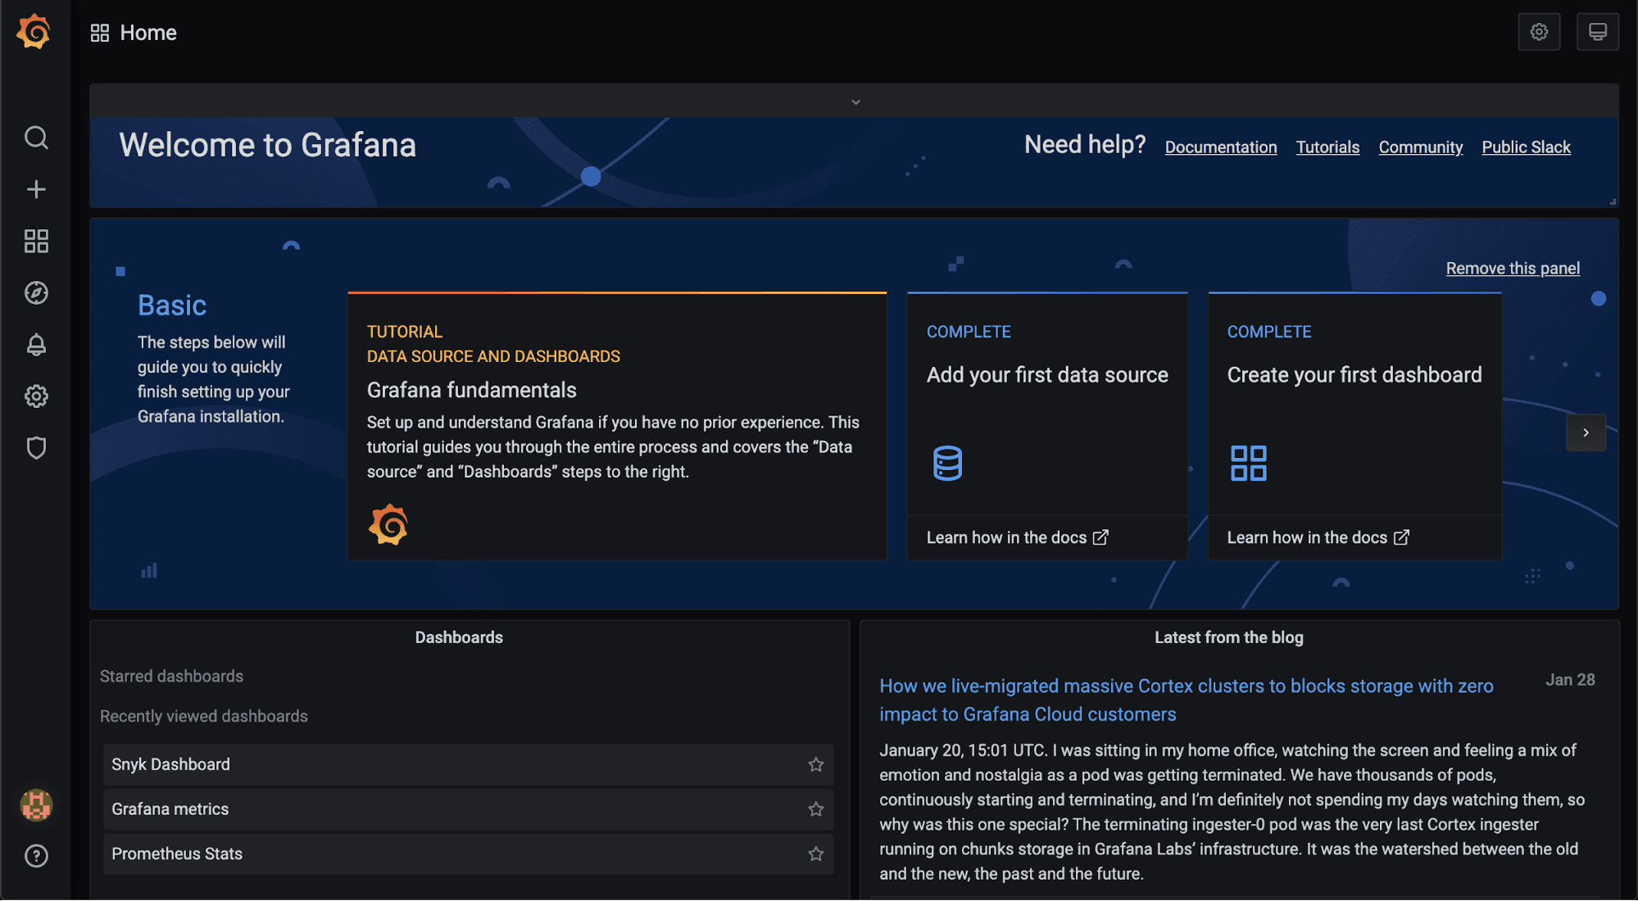Image resolution: width=1638 pixels, height=901 pixels.
Task: Open the Public Slack link
Action: (1526, 147)
